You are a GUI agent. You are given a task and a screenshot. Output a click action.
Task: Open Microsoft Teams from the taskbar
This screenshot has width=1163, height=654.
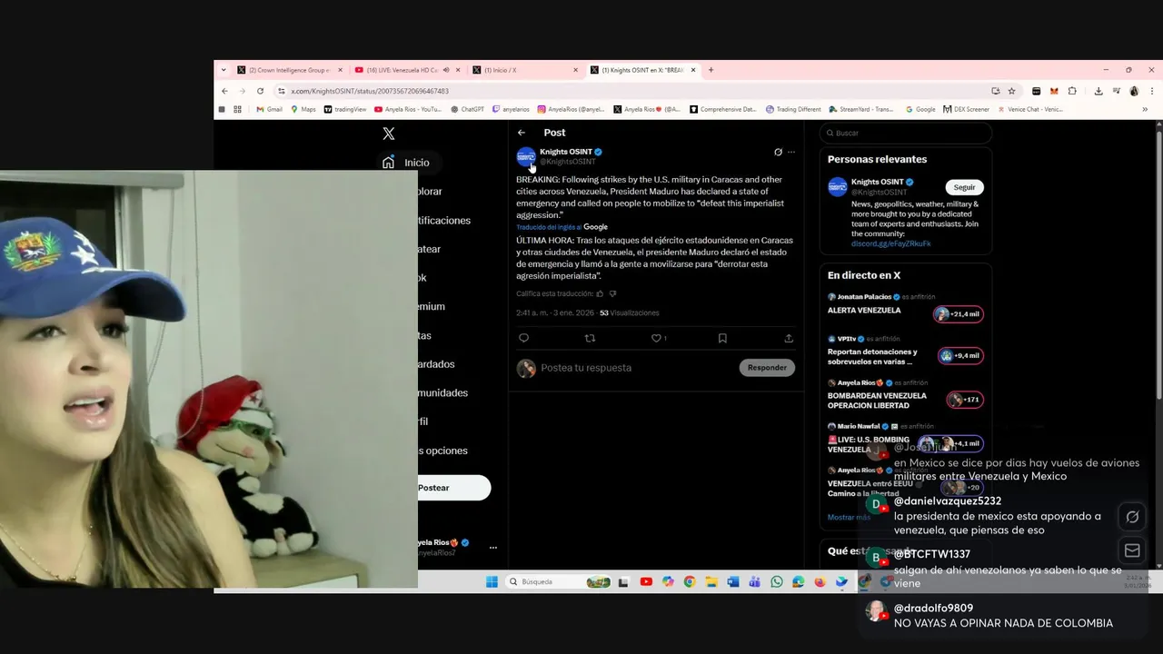(755, 581)
